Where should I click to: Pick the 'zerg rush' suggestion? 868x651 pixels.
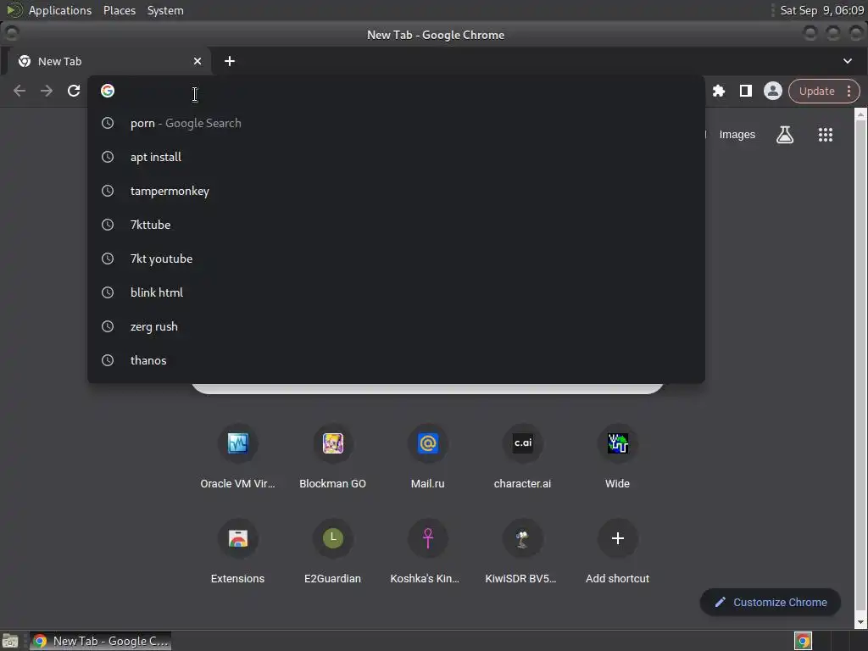click(x=396, y=326)
